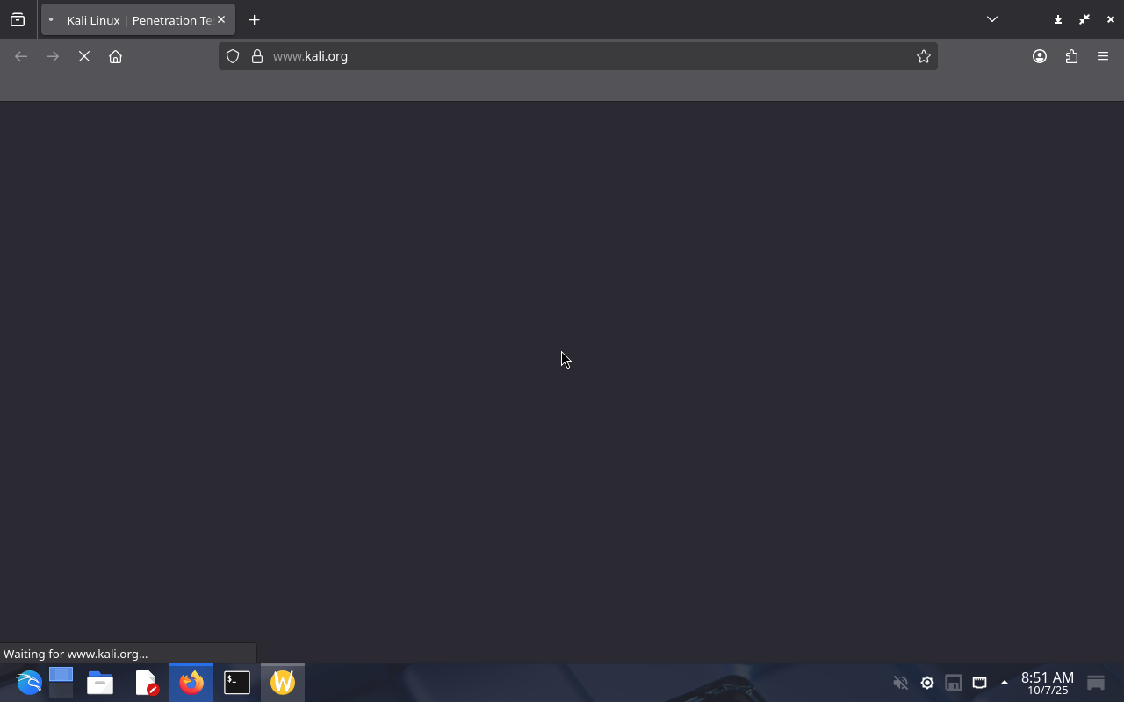Viewport: 1124px width, 702px height.
Task: Open the clock showing 8:51 AM
Action: (1047, 683)
